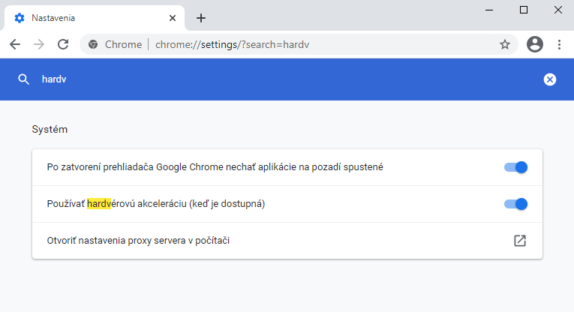Viewport: 574px width, 312px height.
Task: Maximize the Chrome window
Action: click(524, 10)
